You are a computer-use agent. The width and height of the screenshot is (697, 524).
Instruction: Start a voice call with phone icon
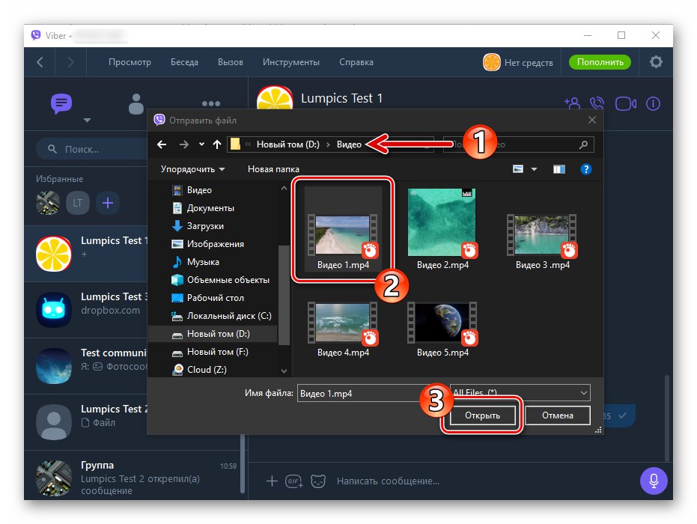point(597,103)
